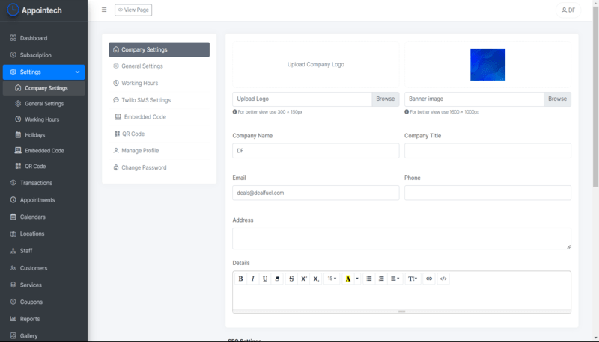599x342 pixels.
Task: Open Services in the sidebar
Action: click(x=43, y=285)
